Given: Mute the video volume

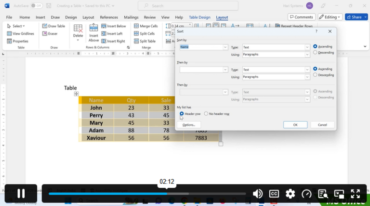Looking at the screenshot, I should click(x=258, y=194).
